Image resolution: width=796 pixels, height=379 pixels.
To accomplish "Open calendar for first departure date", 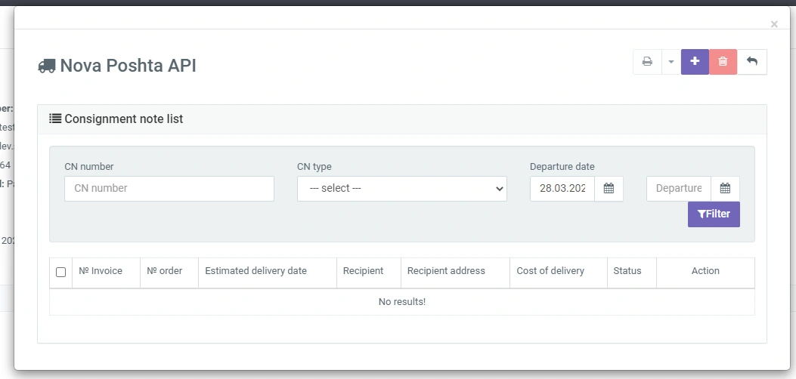I will click(609, 189).
